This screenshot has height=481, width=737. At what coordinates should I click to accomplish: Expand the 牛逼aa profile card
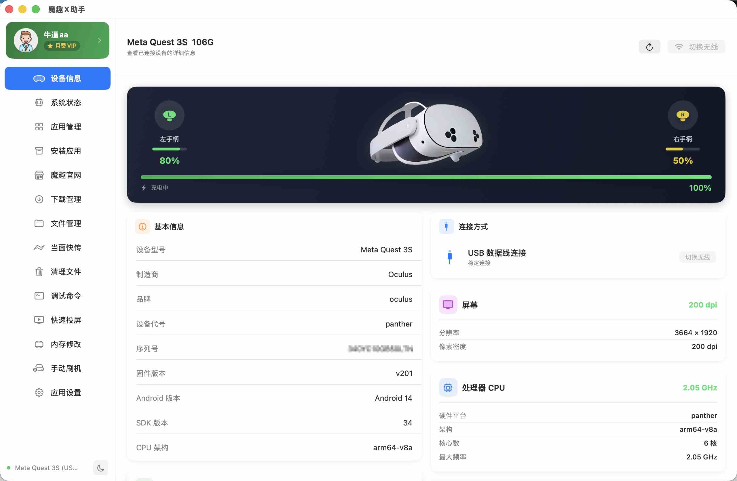tap(57, 40)
